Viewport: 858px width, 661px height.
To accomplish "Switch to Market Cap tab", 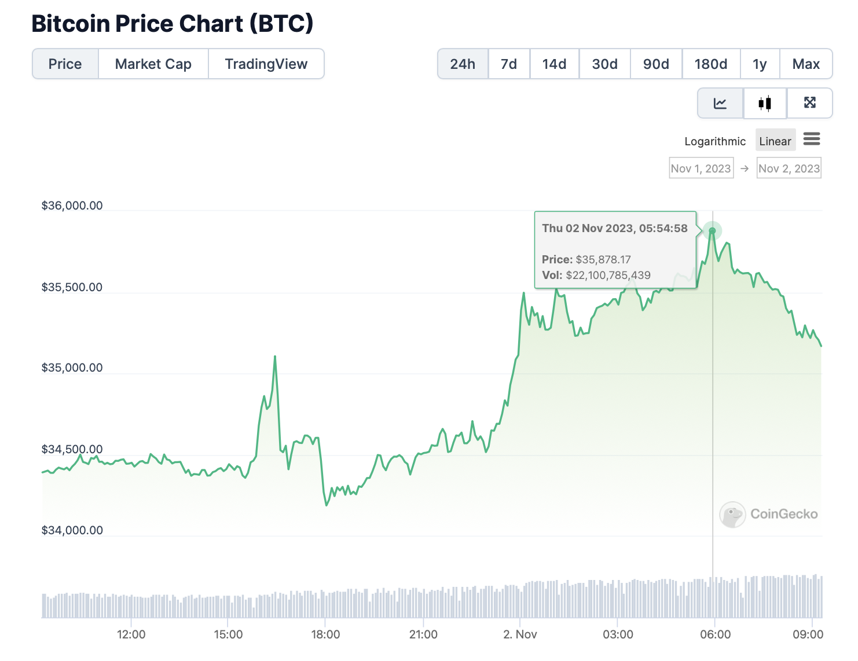I will click(153, 64).
